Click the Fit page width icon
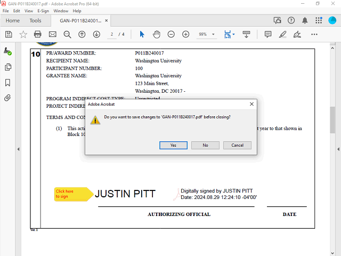Viewport: 341px width, 256px height. coord(228,34)
